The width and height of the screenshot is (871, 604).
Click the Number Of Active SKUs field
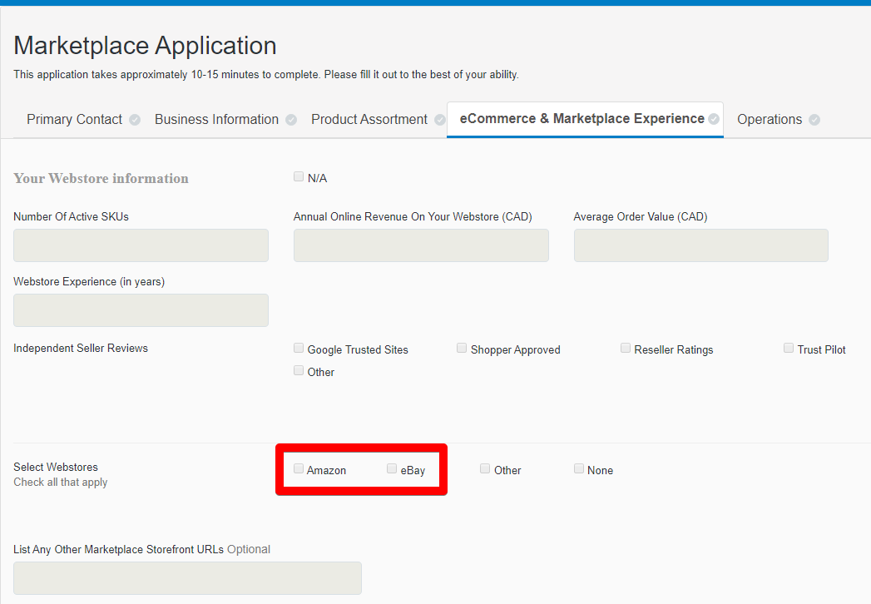click(140, 245)
